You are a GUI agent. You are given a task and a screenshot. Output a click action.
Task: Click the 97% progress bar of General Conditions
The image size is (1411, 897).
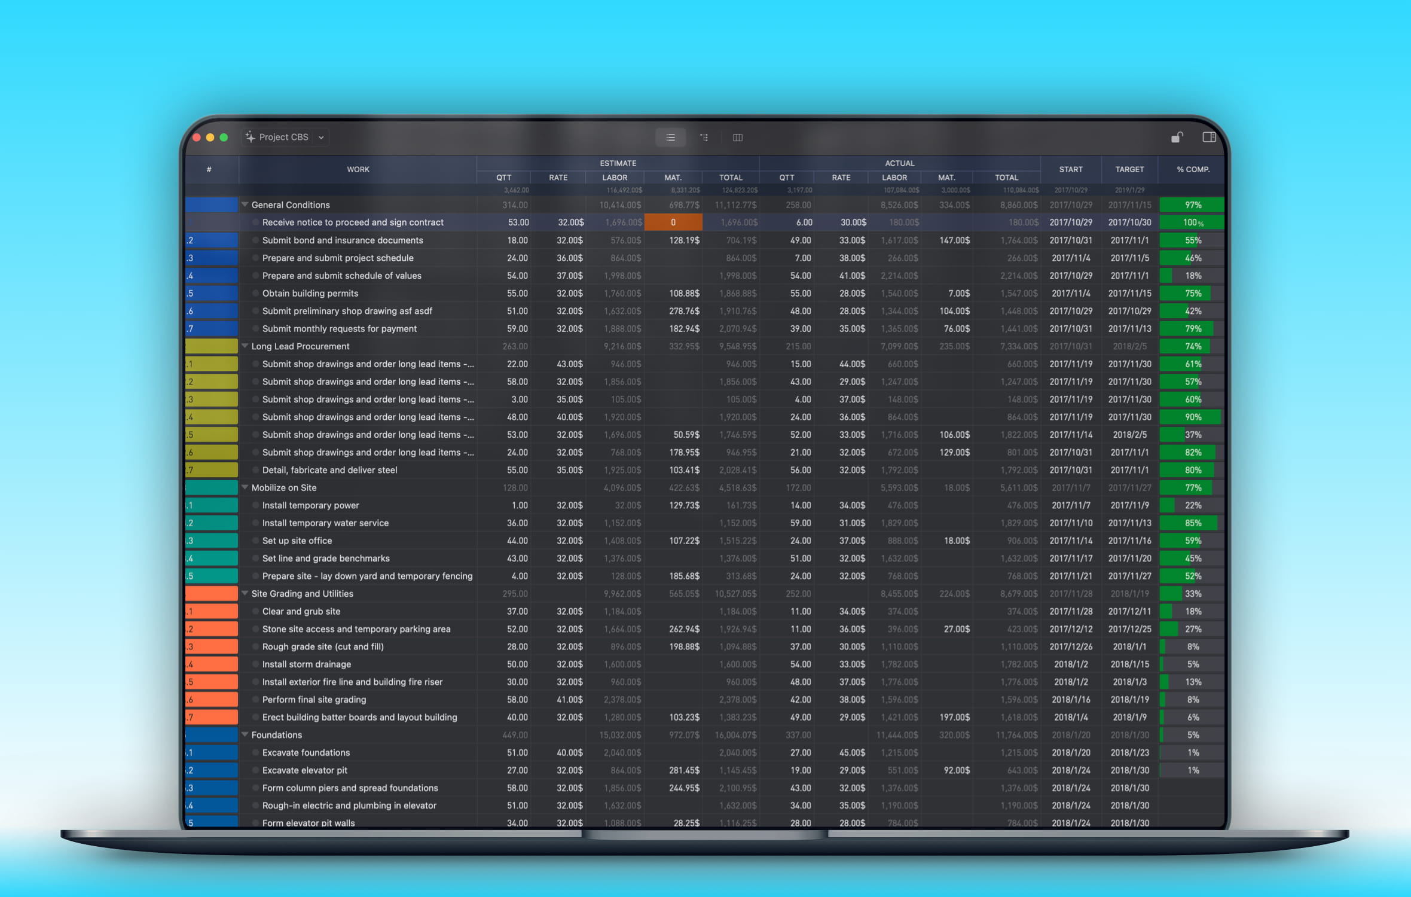pyautogui.click(x=1192, y=205)
